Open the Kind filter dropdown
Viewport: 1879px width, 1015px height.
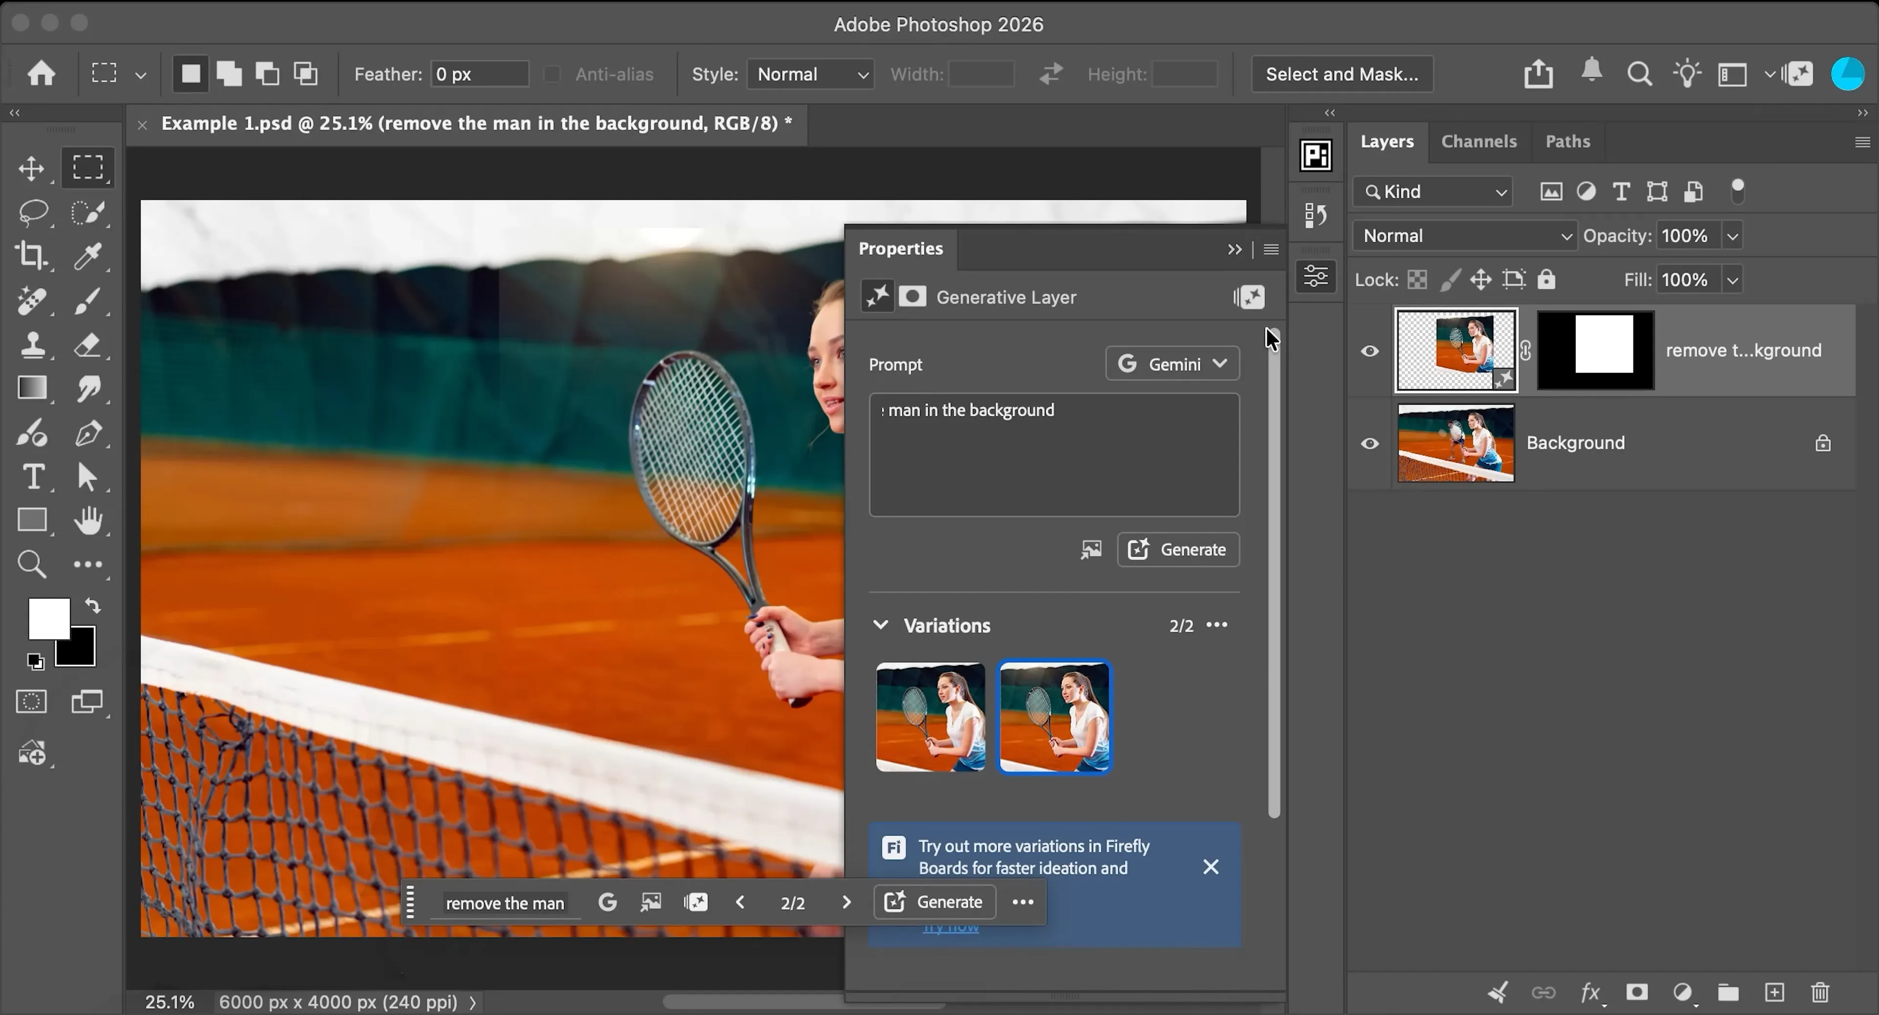(x=1432, y=192)
